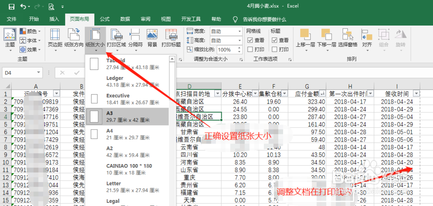This screenshot has width=433, height=206.
Task: Click the Undo arrow icon
Action: 23,6
